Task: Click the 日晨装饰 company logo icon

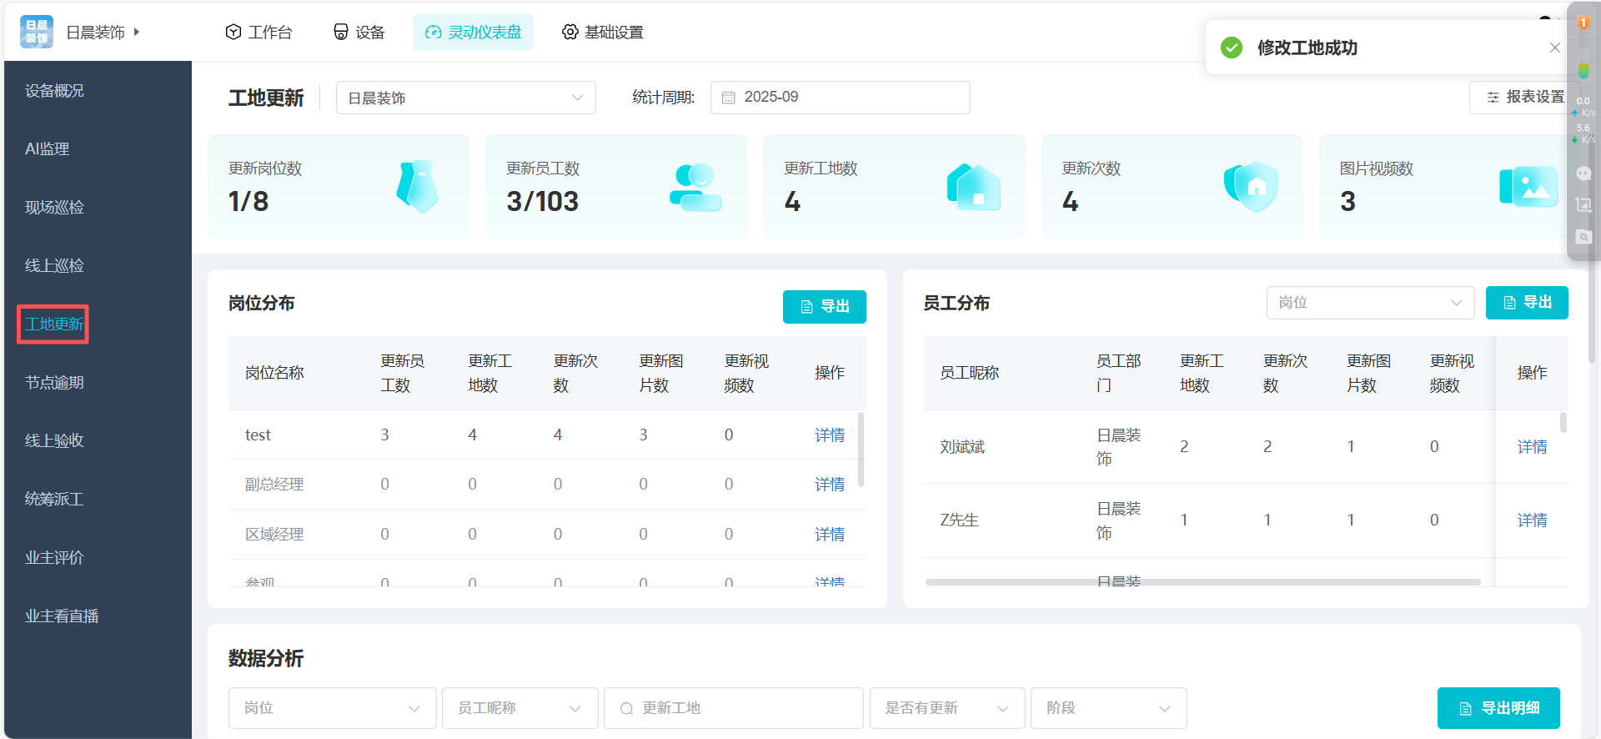Action: pyautogui.click(x=36, y=32)
